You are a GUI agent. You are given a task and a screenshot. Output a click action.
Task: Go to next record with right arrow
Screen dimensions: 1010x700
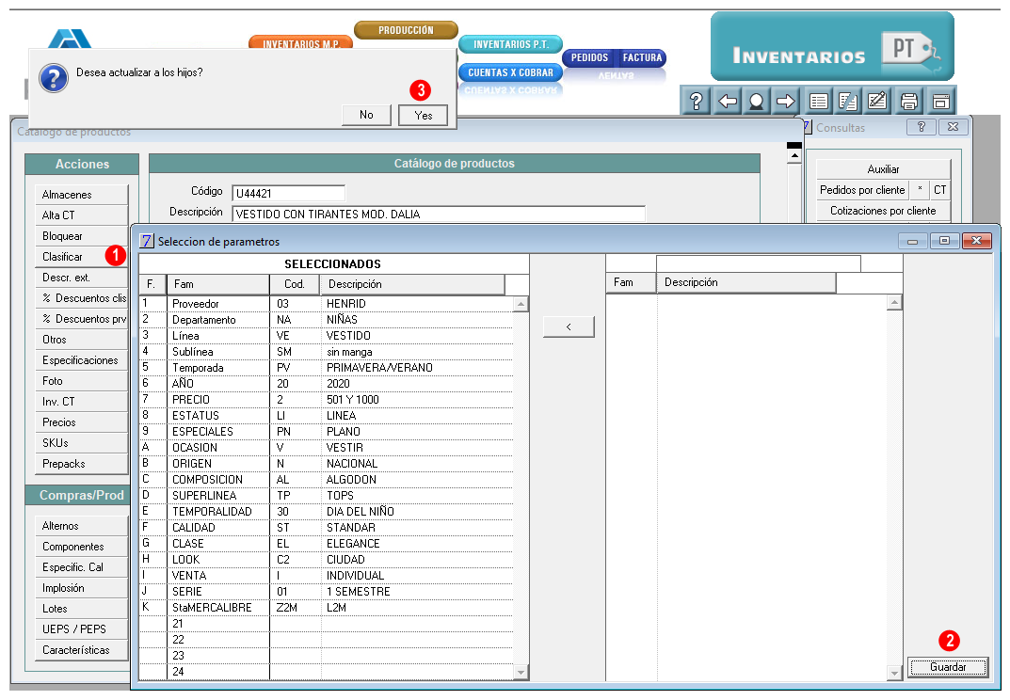[x=785, y=101]
